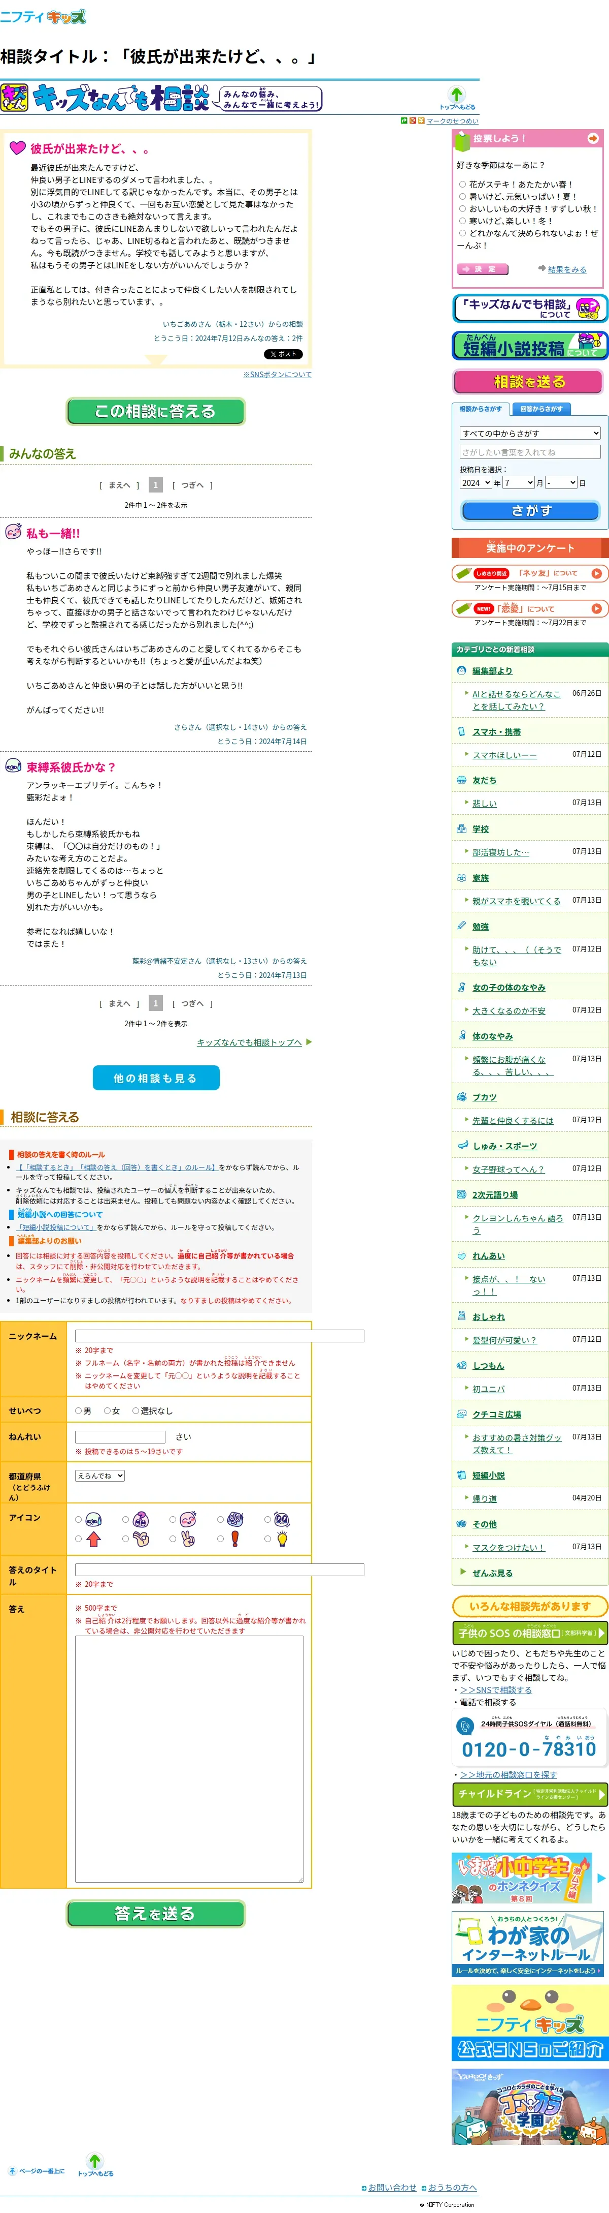Viewport: 609px width, 2213px height.
Task: Focus the ニックネーム input field
Action: [x=220, y=1336]
